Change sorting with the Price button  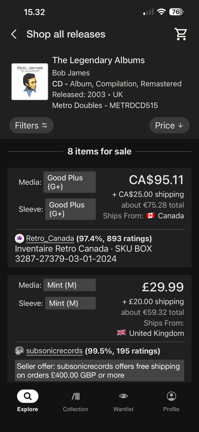169,125
